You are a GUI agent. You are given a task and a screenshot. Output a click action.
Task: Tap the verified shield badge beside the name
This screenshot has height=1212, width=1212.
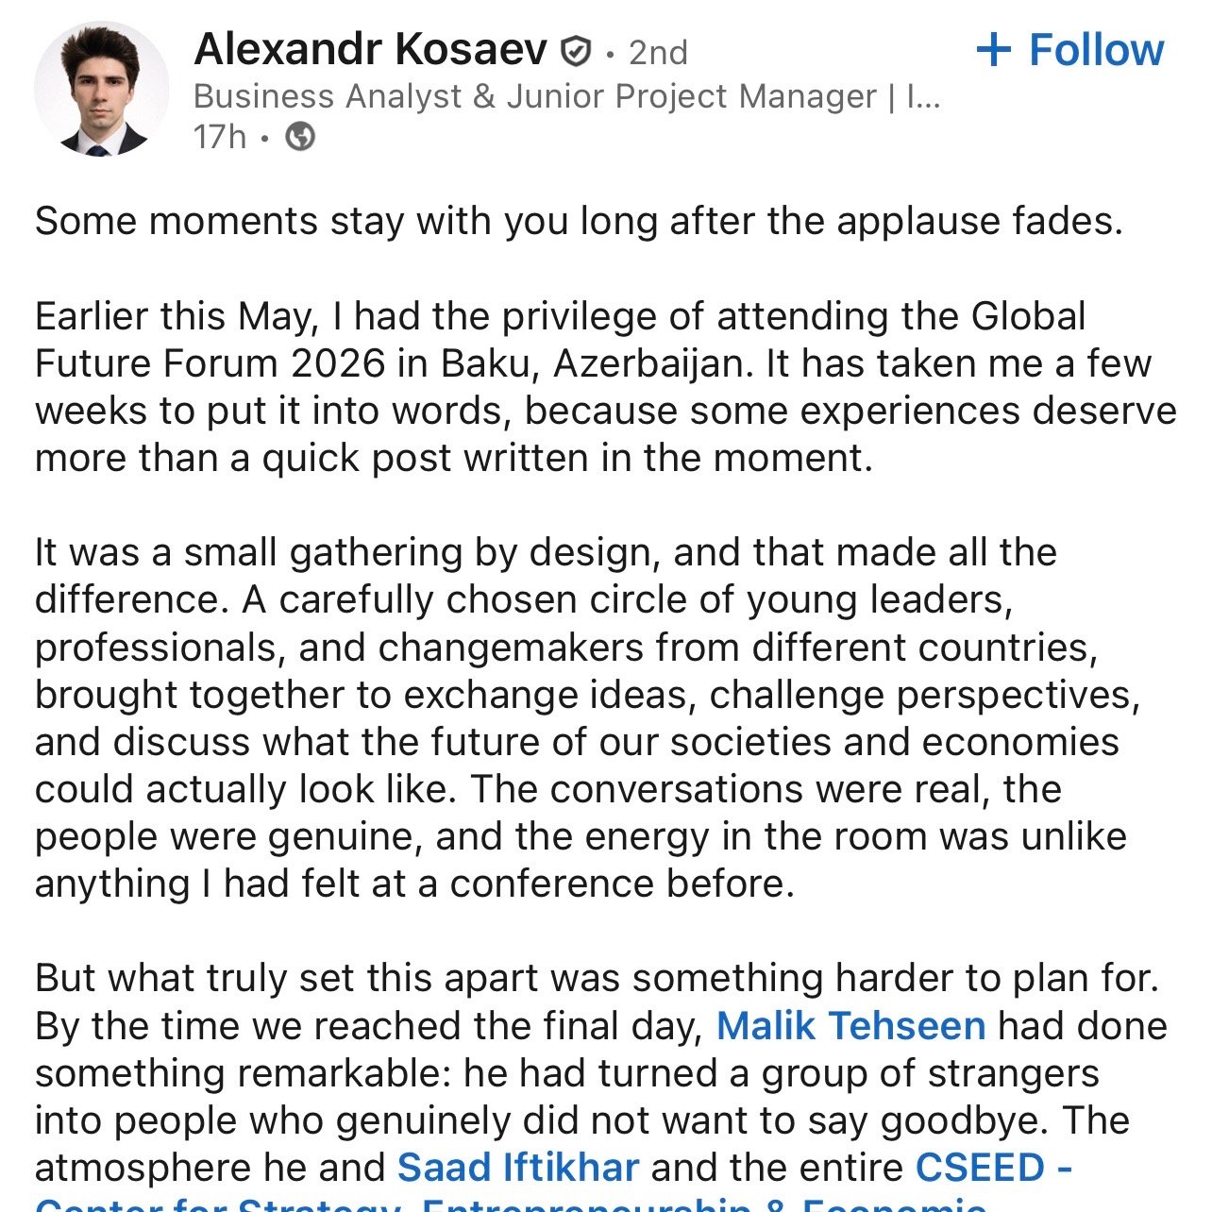(x=575, y=51)
